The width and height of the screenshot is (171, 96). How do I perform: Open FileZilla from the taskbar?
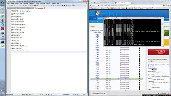(3, 29)
